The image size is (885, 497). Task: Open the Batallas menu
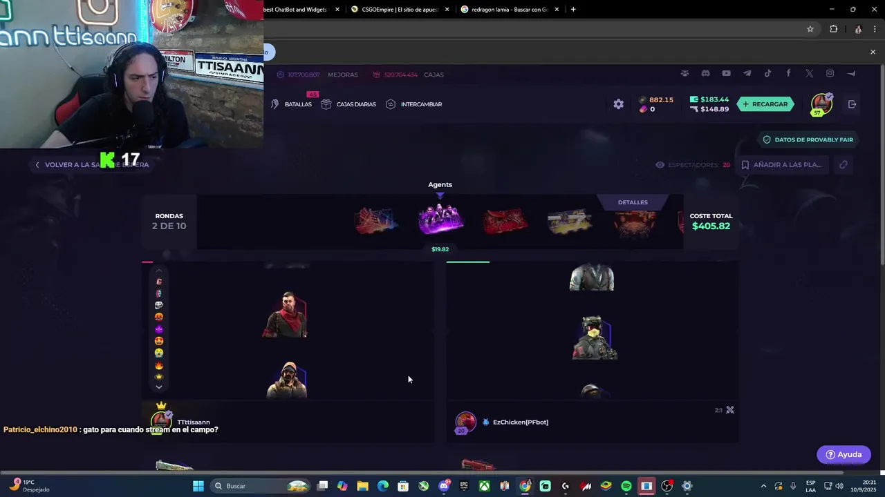(291, 104)
